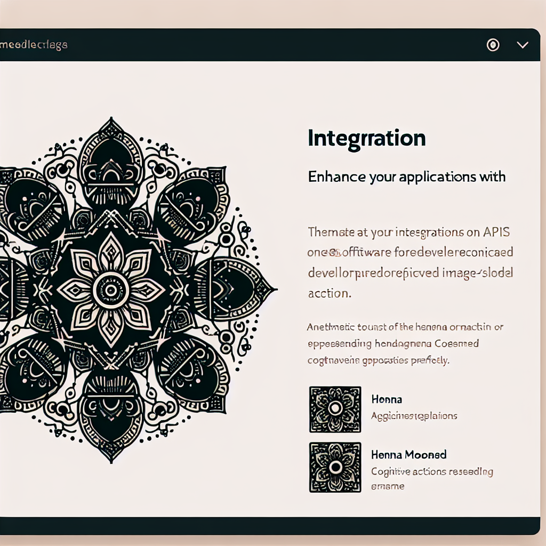Collapse the Integration panel via its chevron
Image resolution: width=546 pixels, height=546 pixels.
(x=522, y=45)
